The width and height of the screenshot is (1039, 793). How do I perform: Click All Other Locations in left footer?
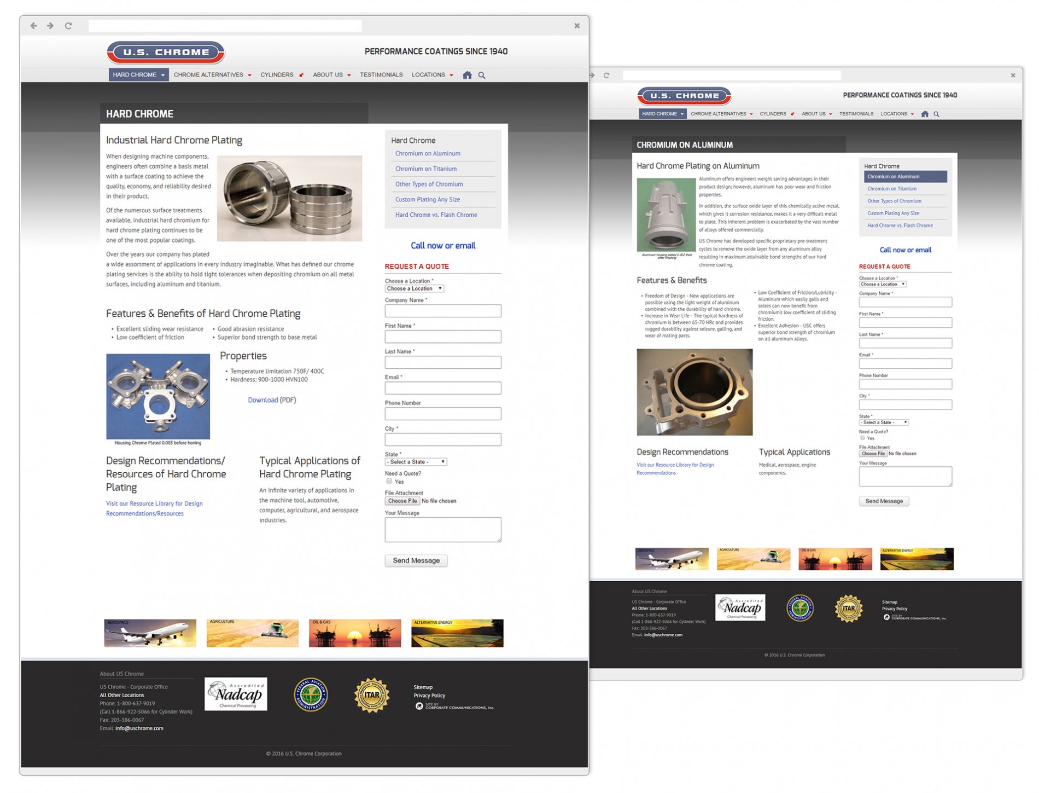click(x=122, y=696)
